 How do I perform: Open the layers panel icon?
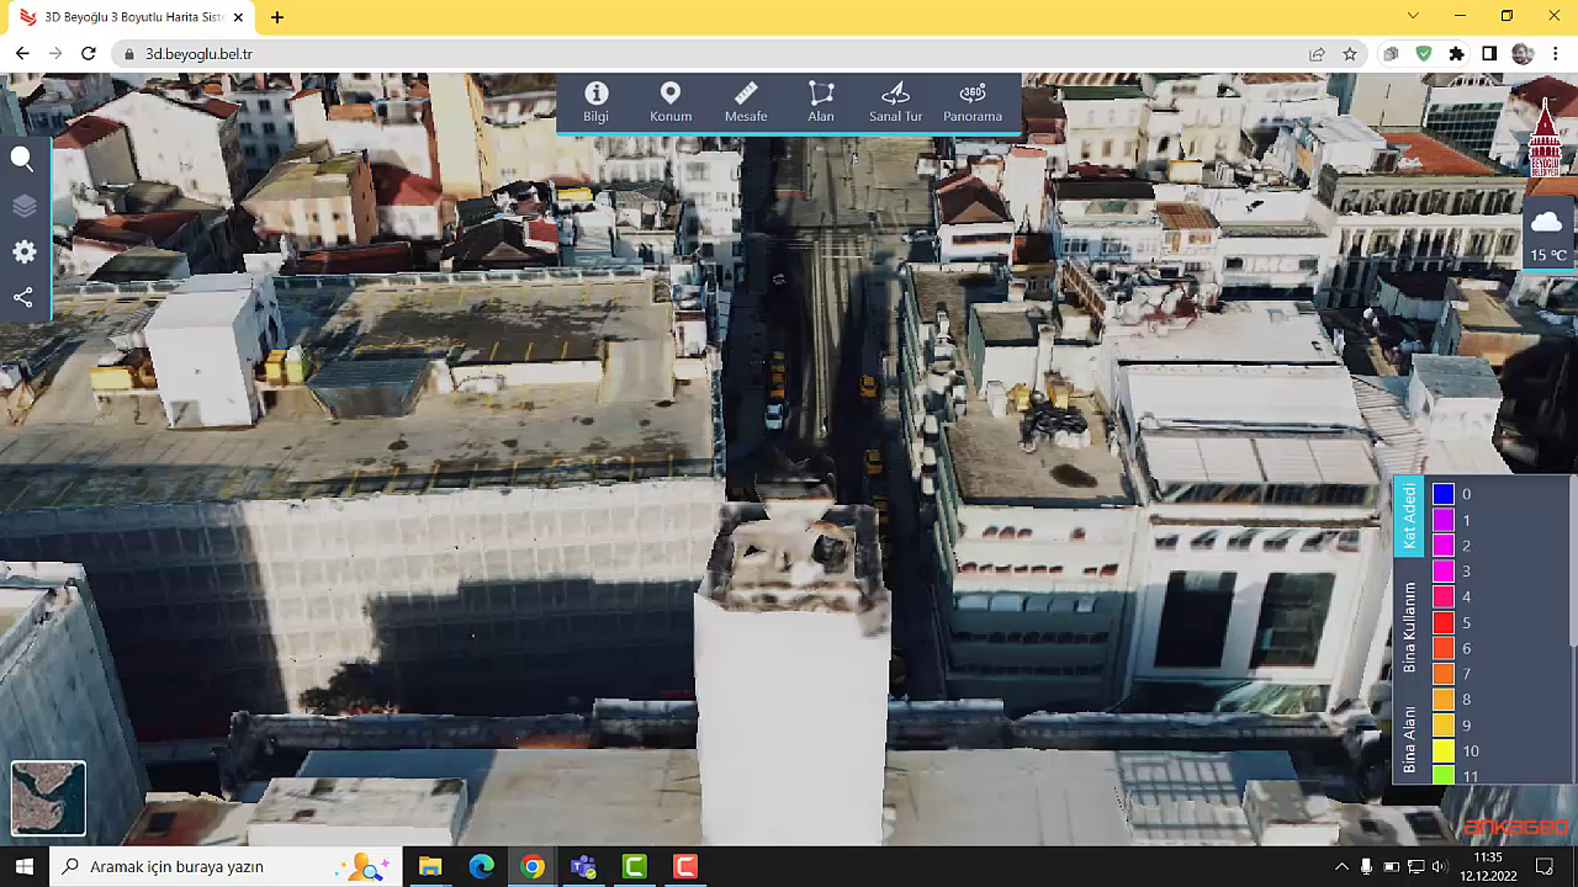tap(24, 205)
